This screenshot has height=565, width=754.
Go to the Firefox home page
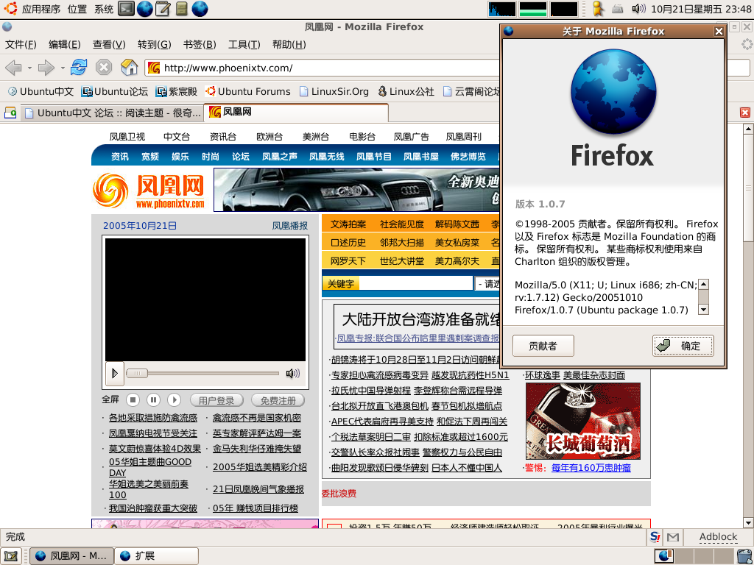coord(129,67)
